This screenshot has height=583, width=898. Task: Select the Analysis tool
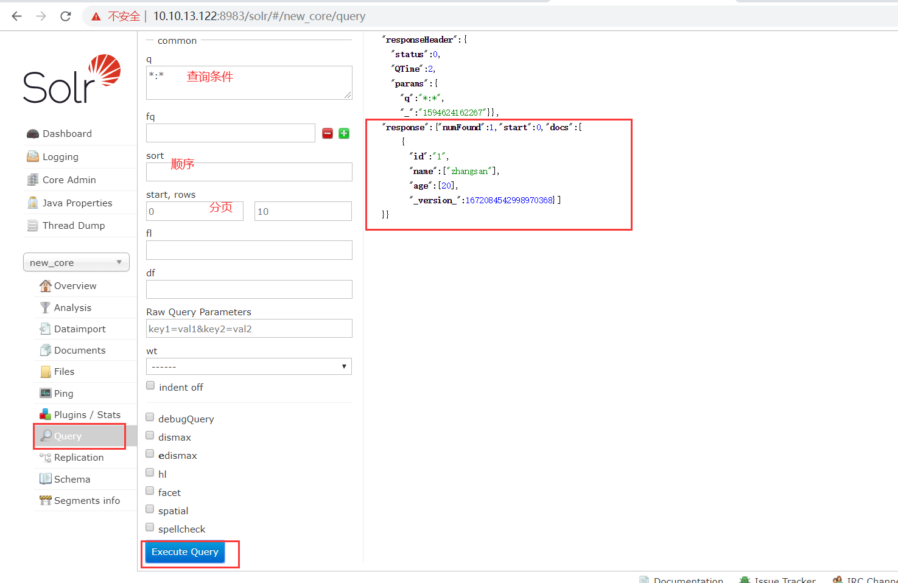pos(72,307)
